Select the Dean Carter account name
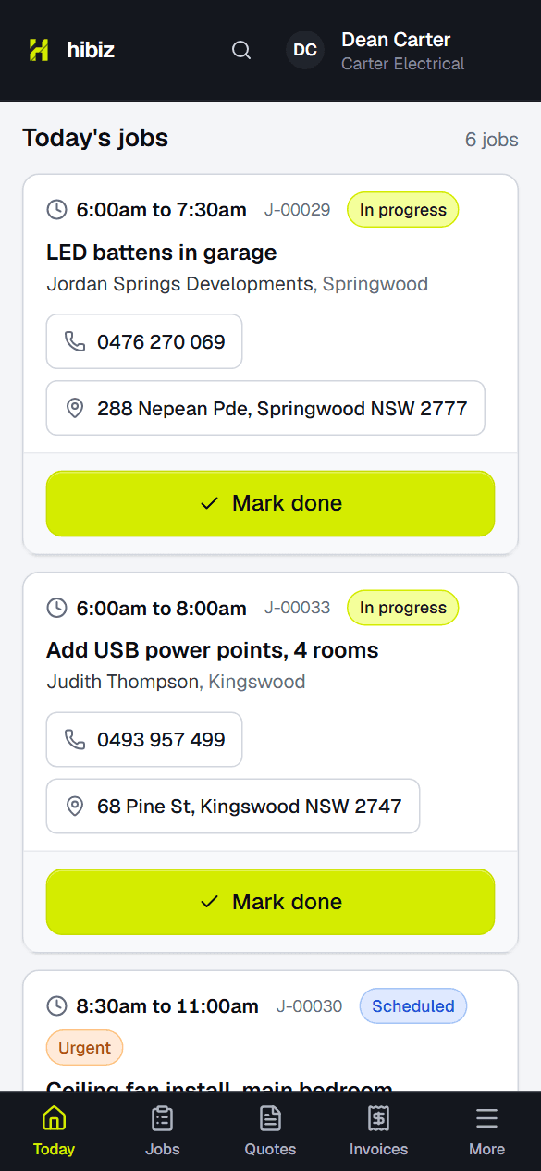541x1171 pixels. point(396,40)
